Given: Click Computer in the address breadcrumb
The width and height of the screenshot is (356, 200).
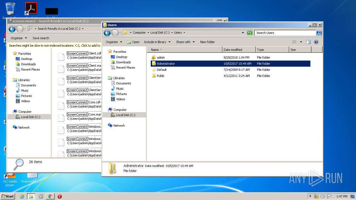Looking at the screenshot, I should (x=139, y=33).
